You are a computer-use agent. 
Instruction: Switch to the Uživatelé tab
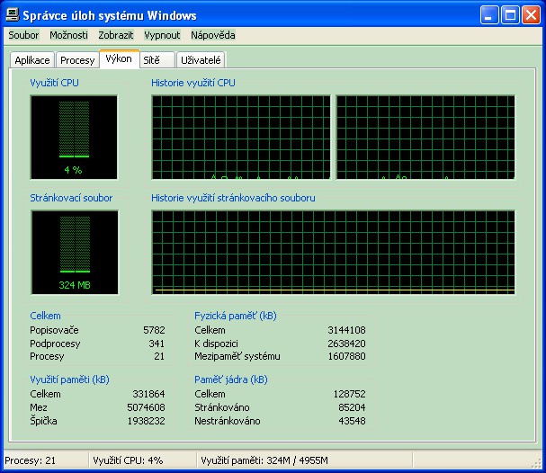tap(201, 60)
